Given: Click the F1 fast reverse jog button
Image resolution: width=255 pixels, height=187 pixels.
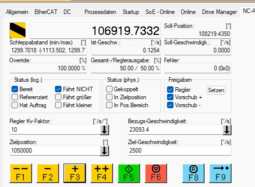Looking at the screenshot, I should point(21,173).
